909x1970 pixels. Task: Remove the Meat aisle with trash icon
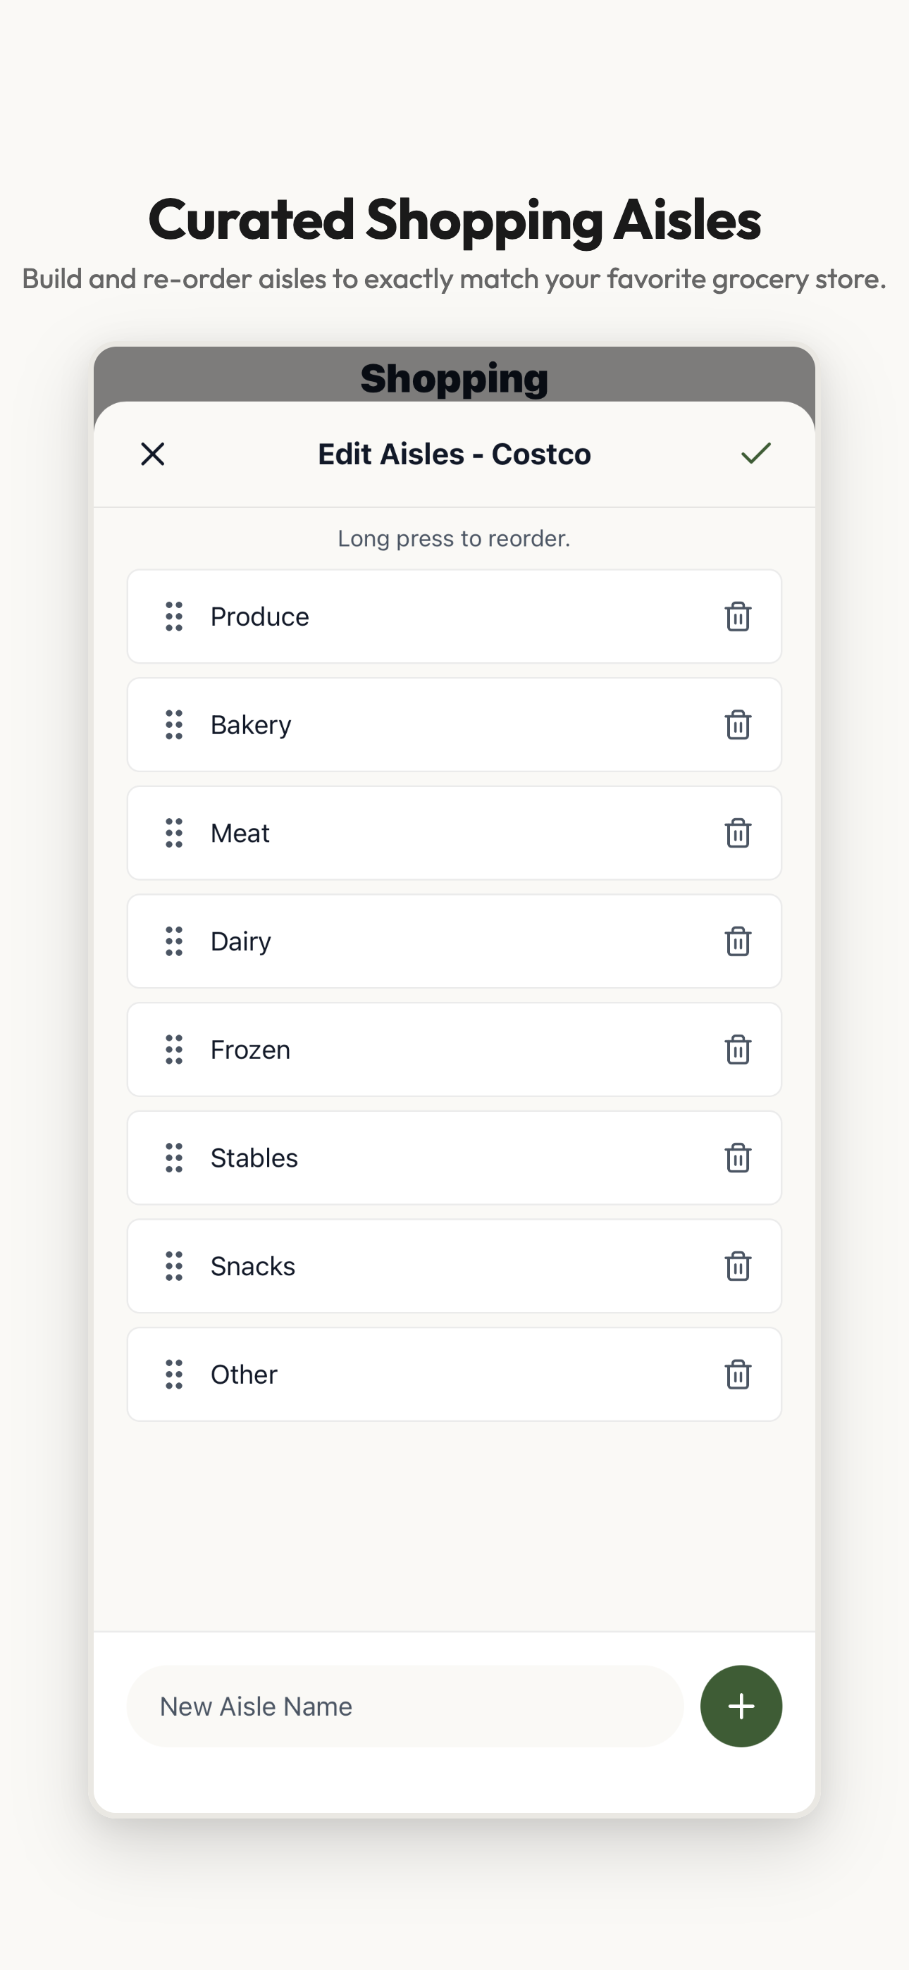(738, 833)
